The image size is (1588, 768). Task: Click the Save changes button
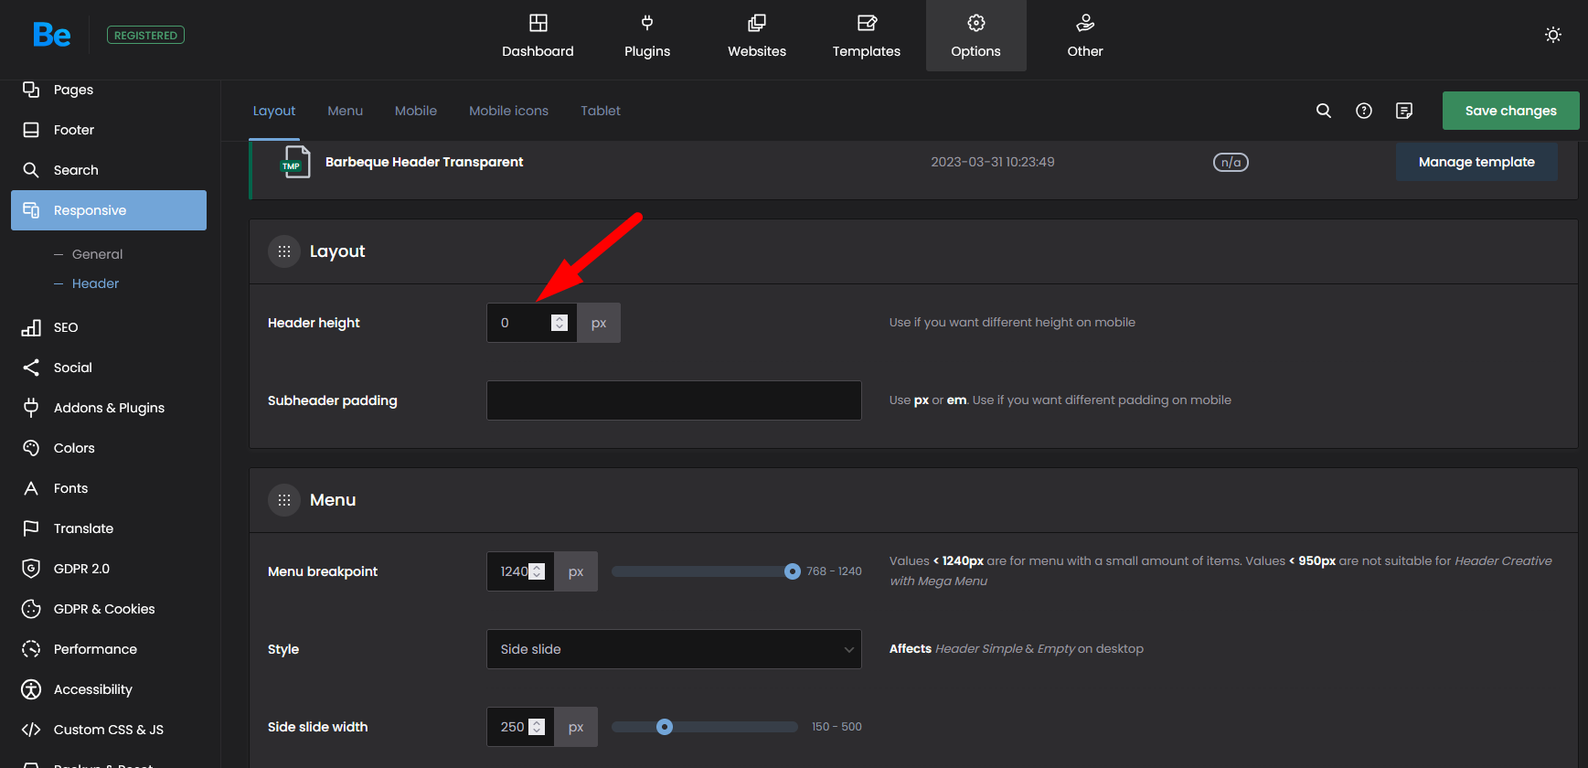(x=1510, y=111)
